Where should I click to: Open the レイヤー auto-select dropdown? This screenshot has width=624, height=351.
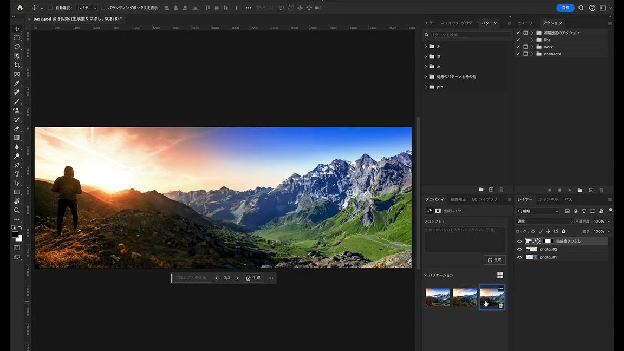(87, 8)
